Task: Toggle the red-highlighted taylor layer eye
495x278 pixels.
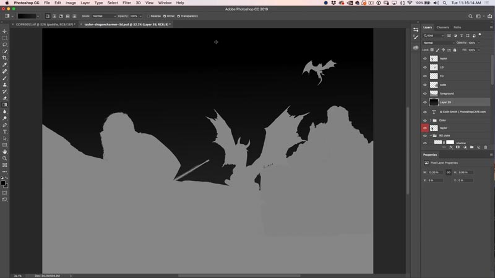Action: [x=425, y=128]
